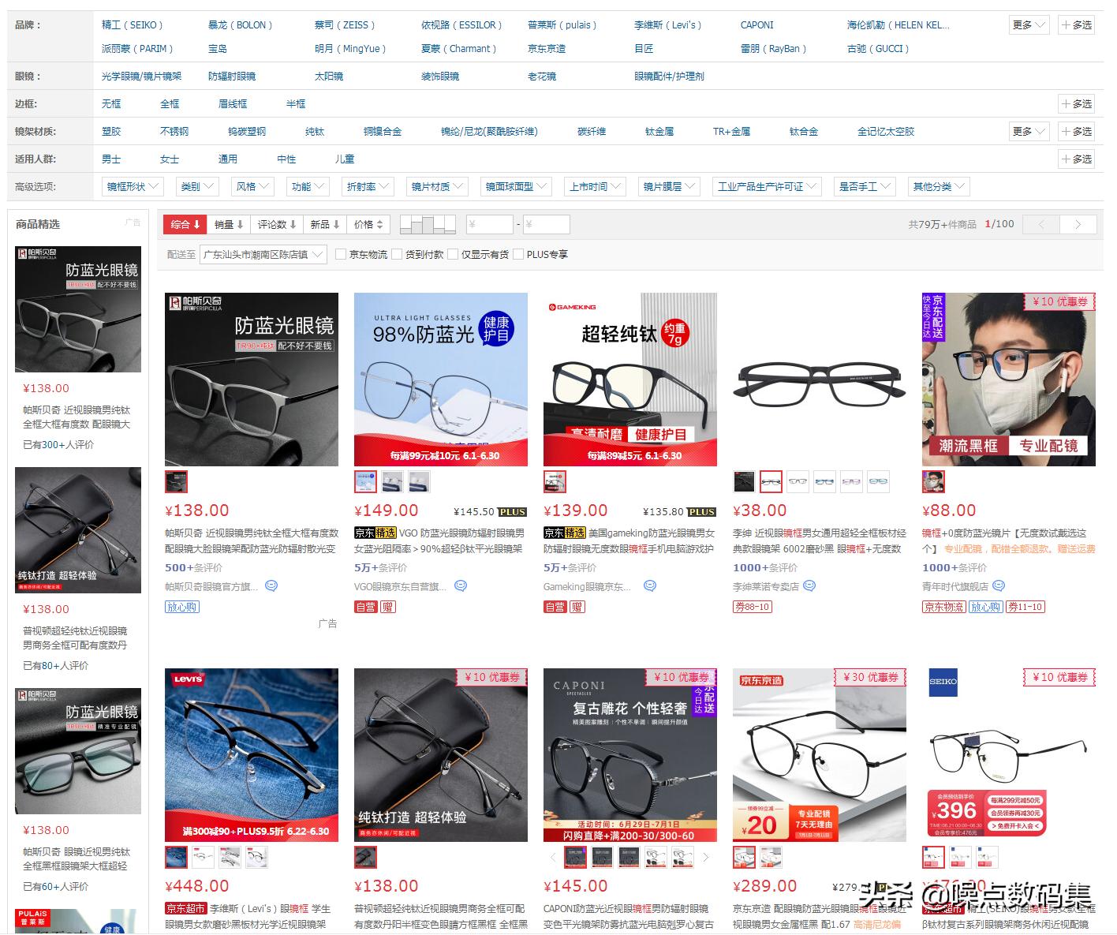Open the 类别 dropdown

pos(196,187)
